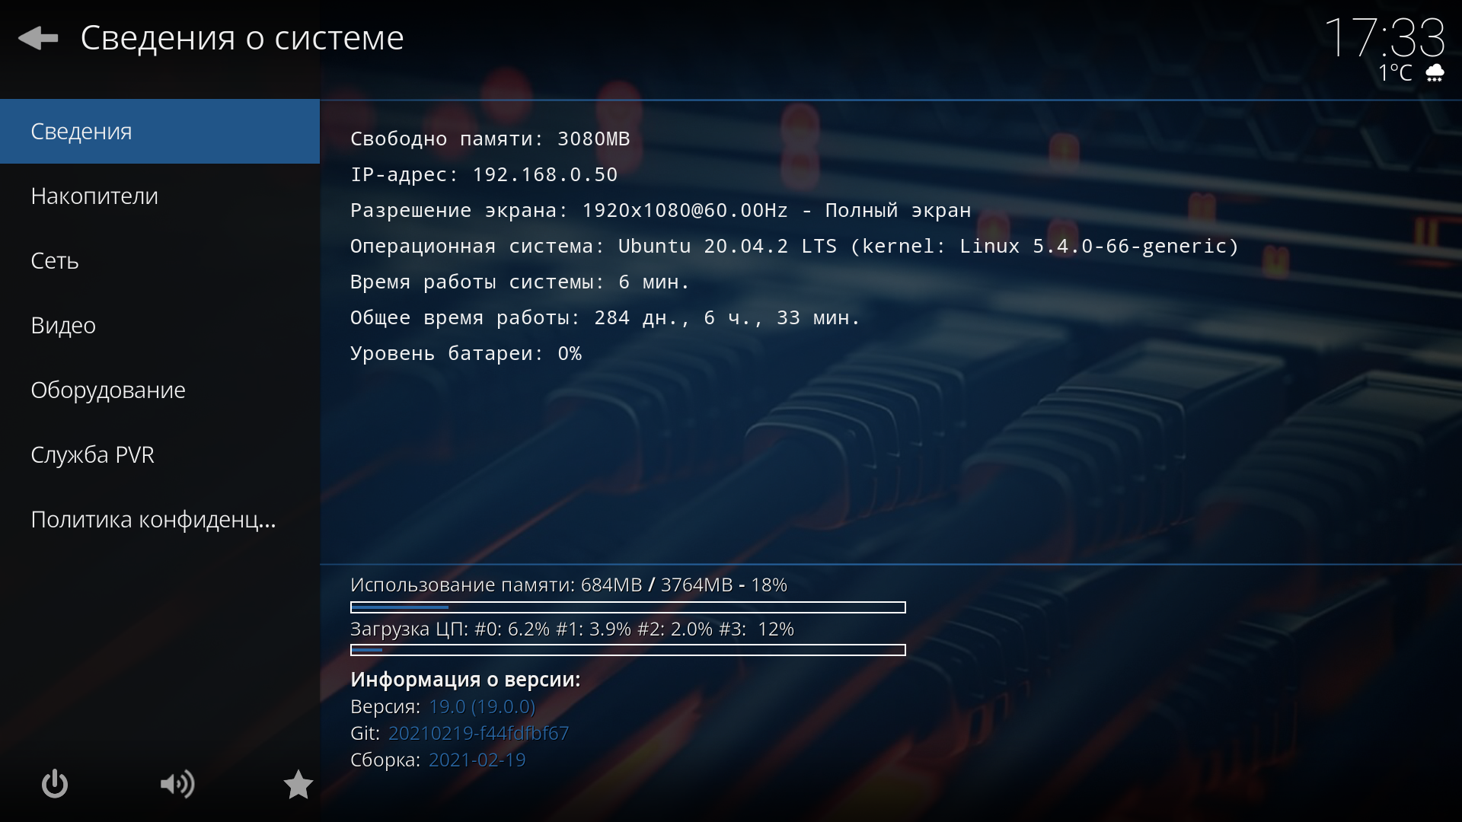This screenshot has width=1462, height=822.
Task: Click the build date 2021-02-19
Action: (477, 760)
